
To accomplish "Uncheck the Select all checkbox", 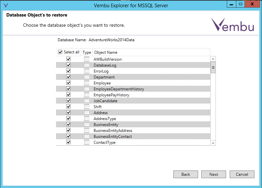I will tap(60, 52).
